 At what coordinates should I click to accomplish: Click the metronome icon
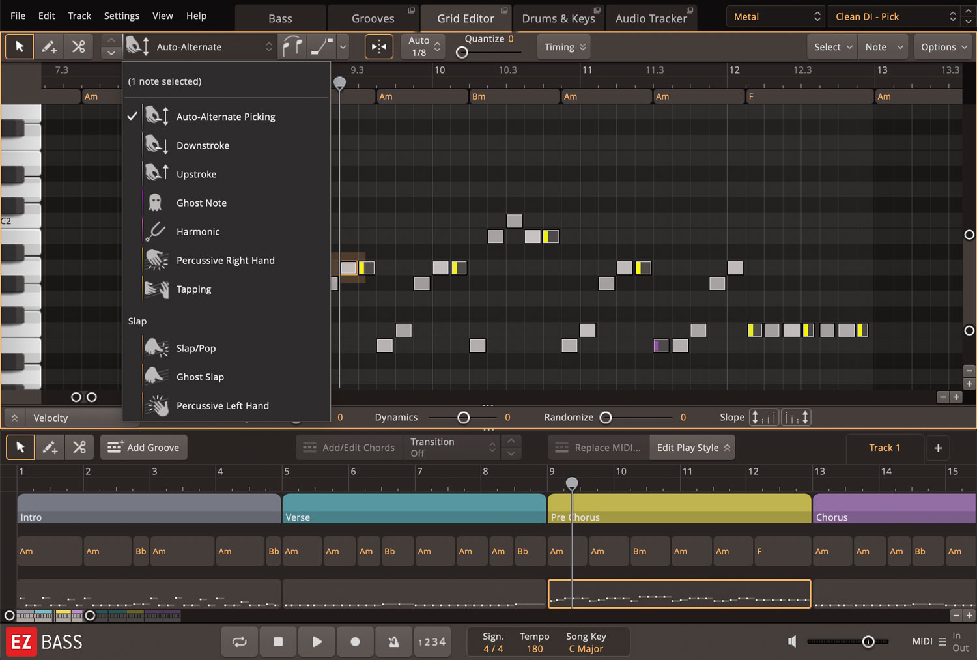tap(393, 642)
